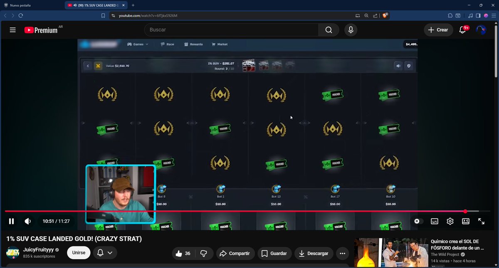Viewport: 499px width, 268px height.
Task: Click the Unirse join button
Action: pos(79,253)
